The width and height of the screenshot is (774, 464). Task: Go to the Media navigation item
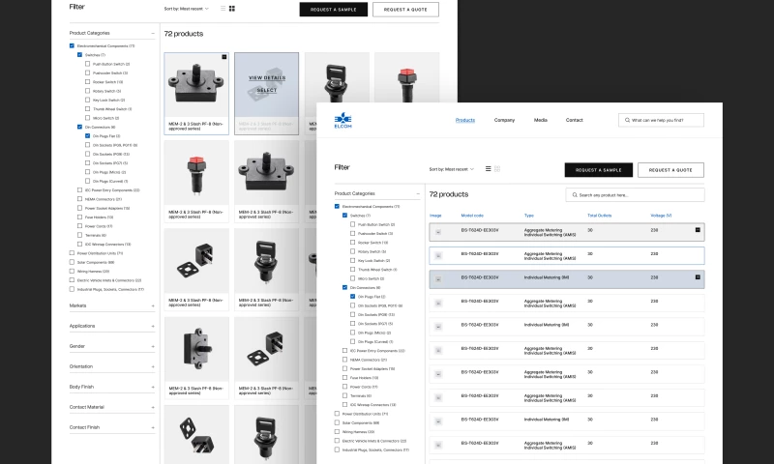[540, 120]
